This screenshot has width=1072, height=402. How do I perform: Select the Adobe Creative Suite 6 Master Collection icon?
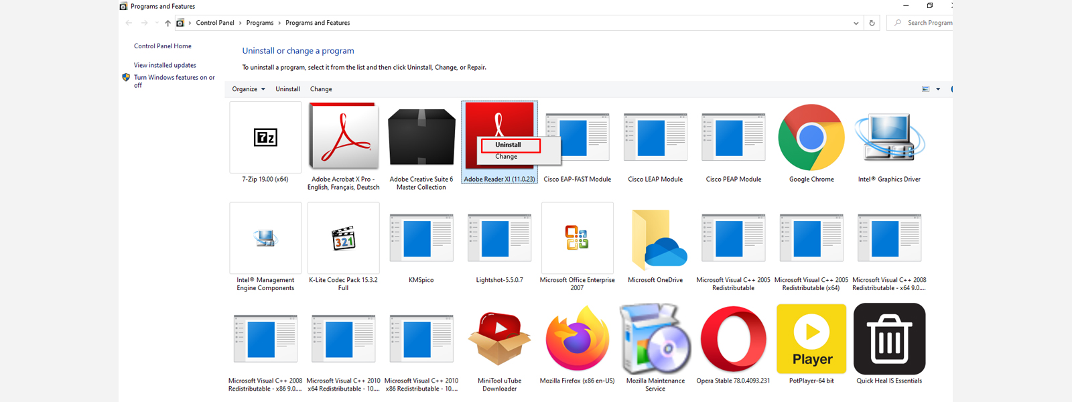421,137
